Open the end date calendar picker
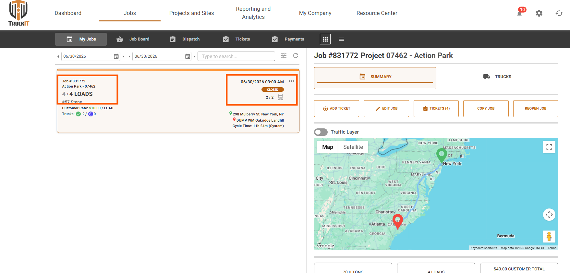Viewport: 570px width, 273px height. coord(188,56)
